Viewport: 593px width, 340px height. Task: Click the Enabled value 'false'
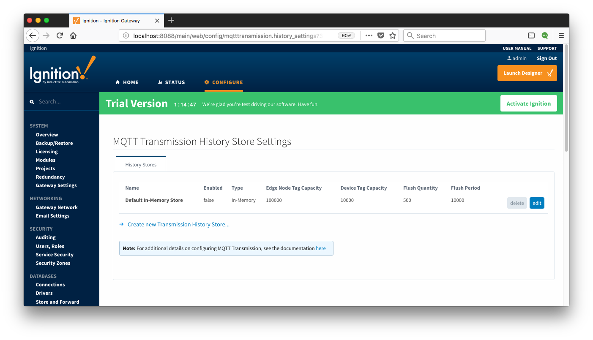pyautogui.click(x=209, y=200)
